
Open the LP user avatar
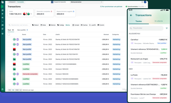tap(145, 2)
